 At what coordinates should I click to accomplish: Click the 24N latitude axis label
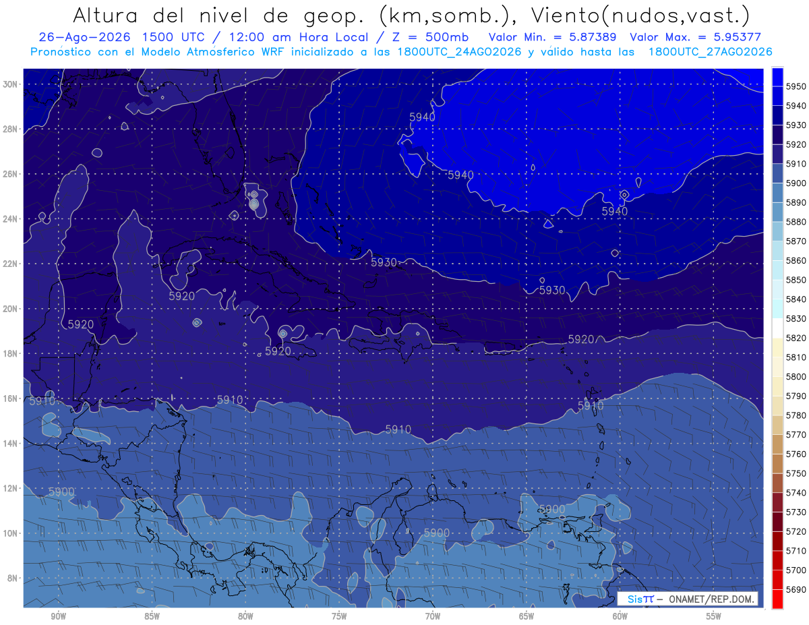pyautogui.click(x=9, y=219)
